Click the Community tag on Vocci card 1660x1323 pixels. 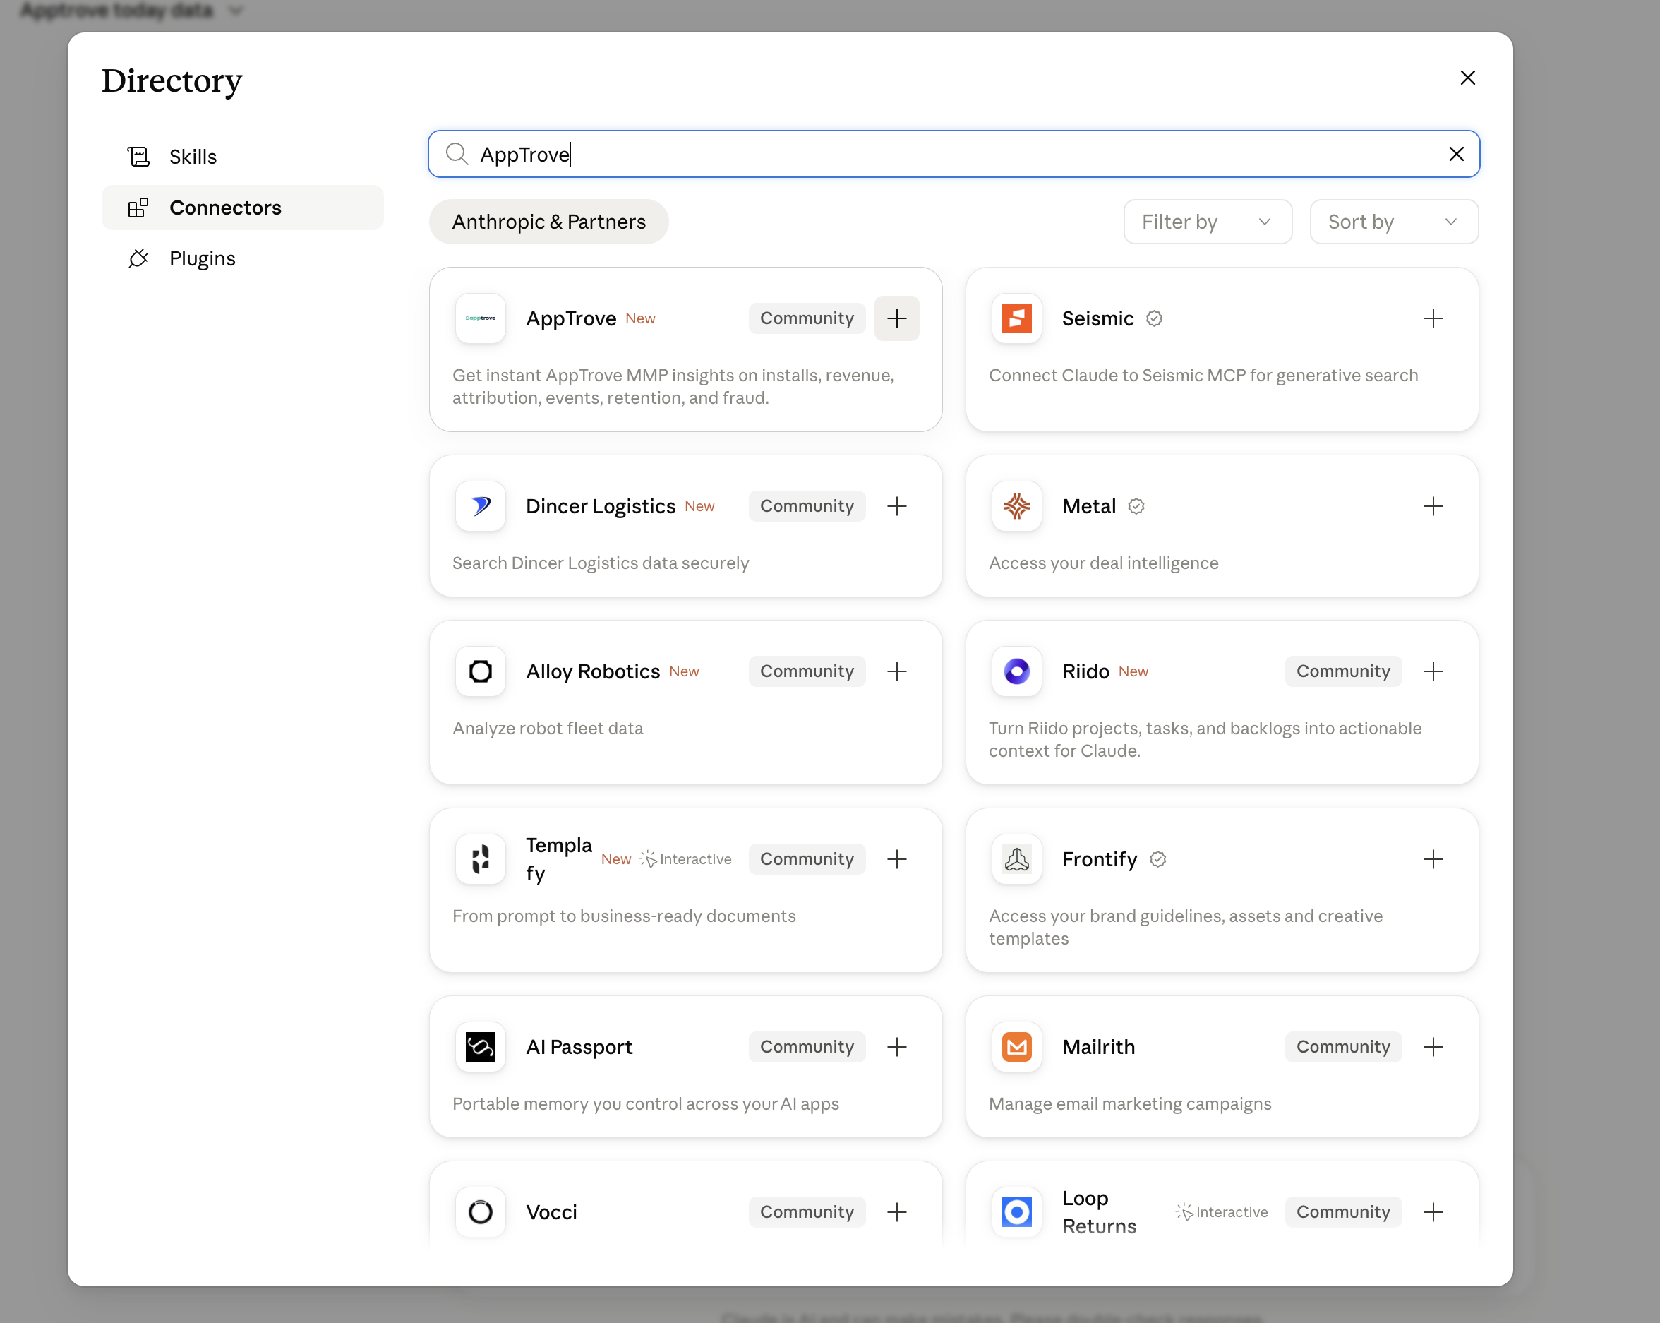click(807, 1211)
